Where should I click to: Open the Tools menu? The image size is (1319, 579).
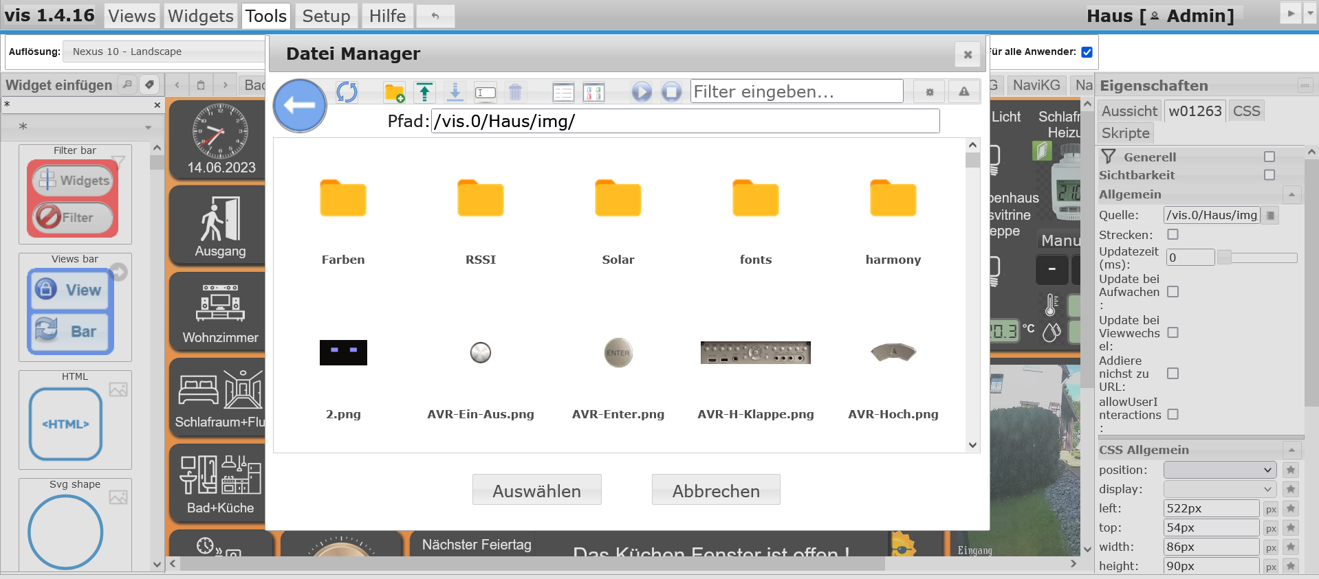coord(266,16)
